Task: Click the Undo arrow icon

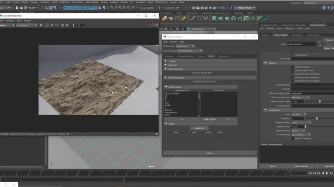Action: 30,8
